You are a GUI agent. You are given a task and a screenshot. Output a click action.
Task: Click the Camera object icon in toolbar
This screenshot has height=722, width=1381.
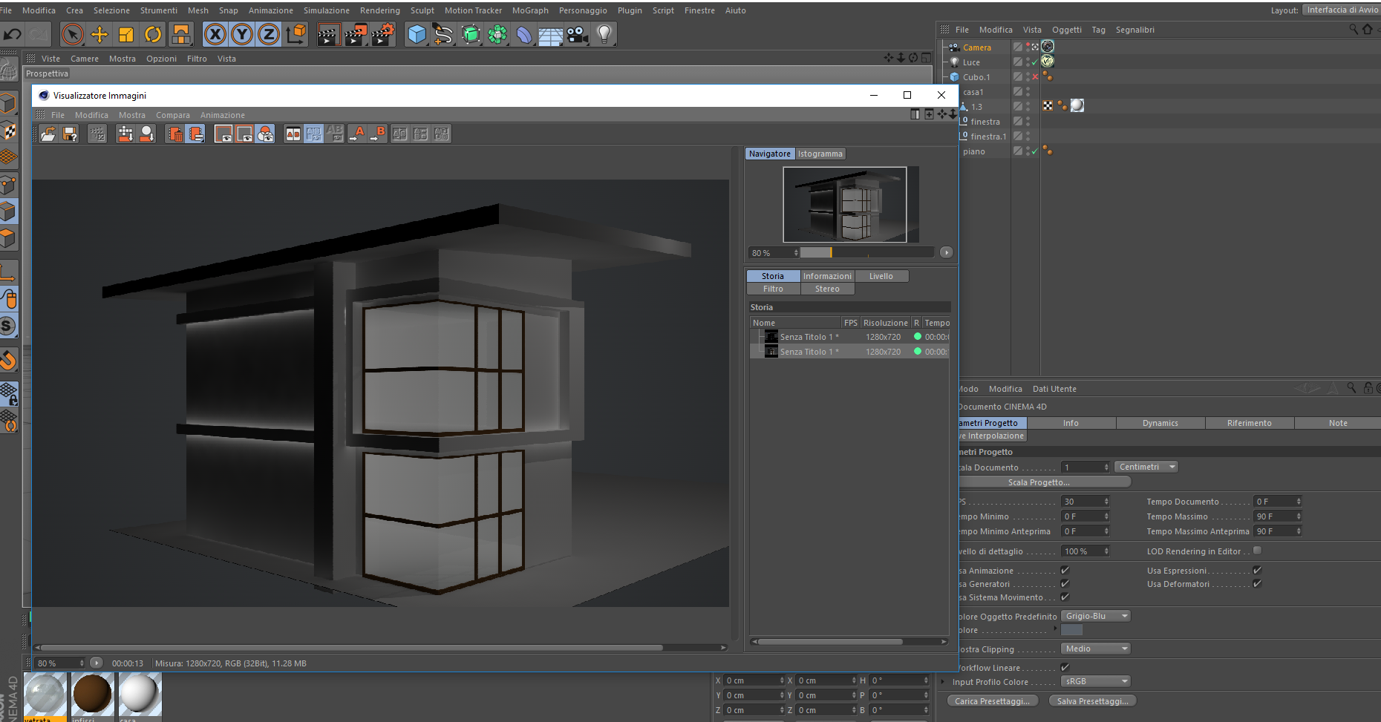coord(577,34)
